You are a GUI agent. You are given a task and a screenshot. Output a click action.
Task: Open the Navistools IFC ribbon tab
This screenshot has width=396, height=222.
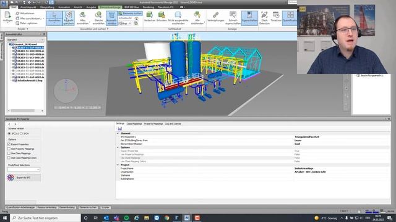(x=166, y=7)
